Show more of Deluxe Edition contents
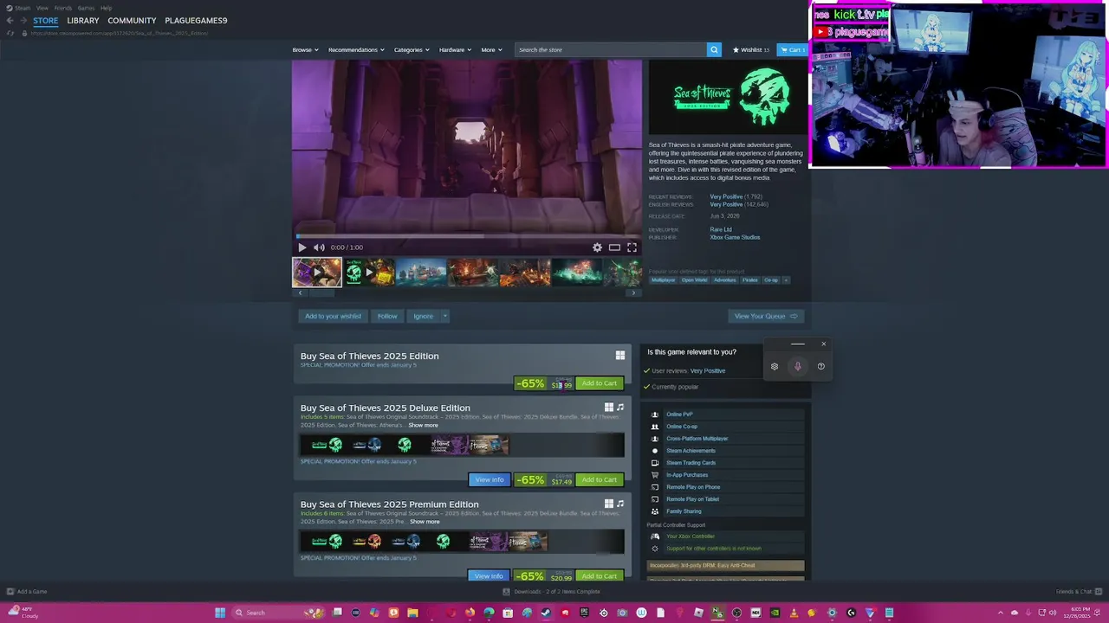The height and width of the screenshot is (623, 1109). [x=424, y=425]
